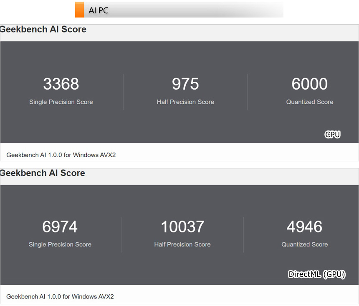The image size is (359, 306).
Task: Click Single Precision Score label under 6974
Action: (60, 245)
